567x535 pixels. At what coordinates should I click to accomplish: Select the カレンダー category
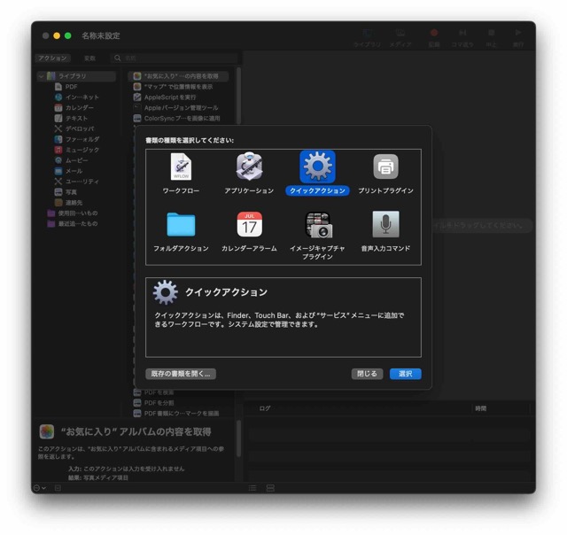(x=74, y=108)
